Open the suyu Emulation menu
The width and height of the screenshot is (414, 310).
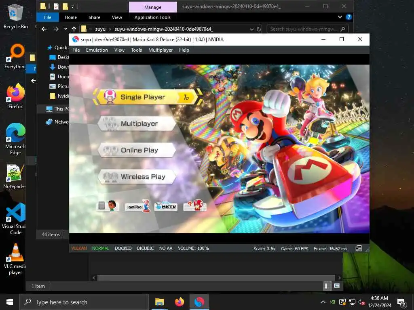click(97, 50)
